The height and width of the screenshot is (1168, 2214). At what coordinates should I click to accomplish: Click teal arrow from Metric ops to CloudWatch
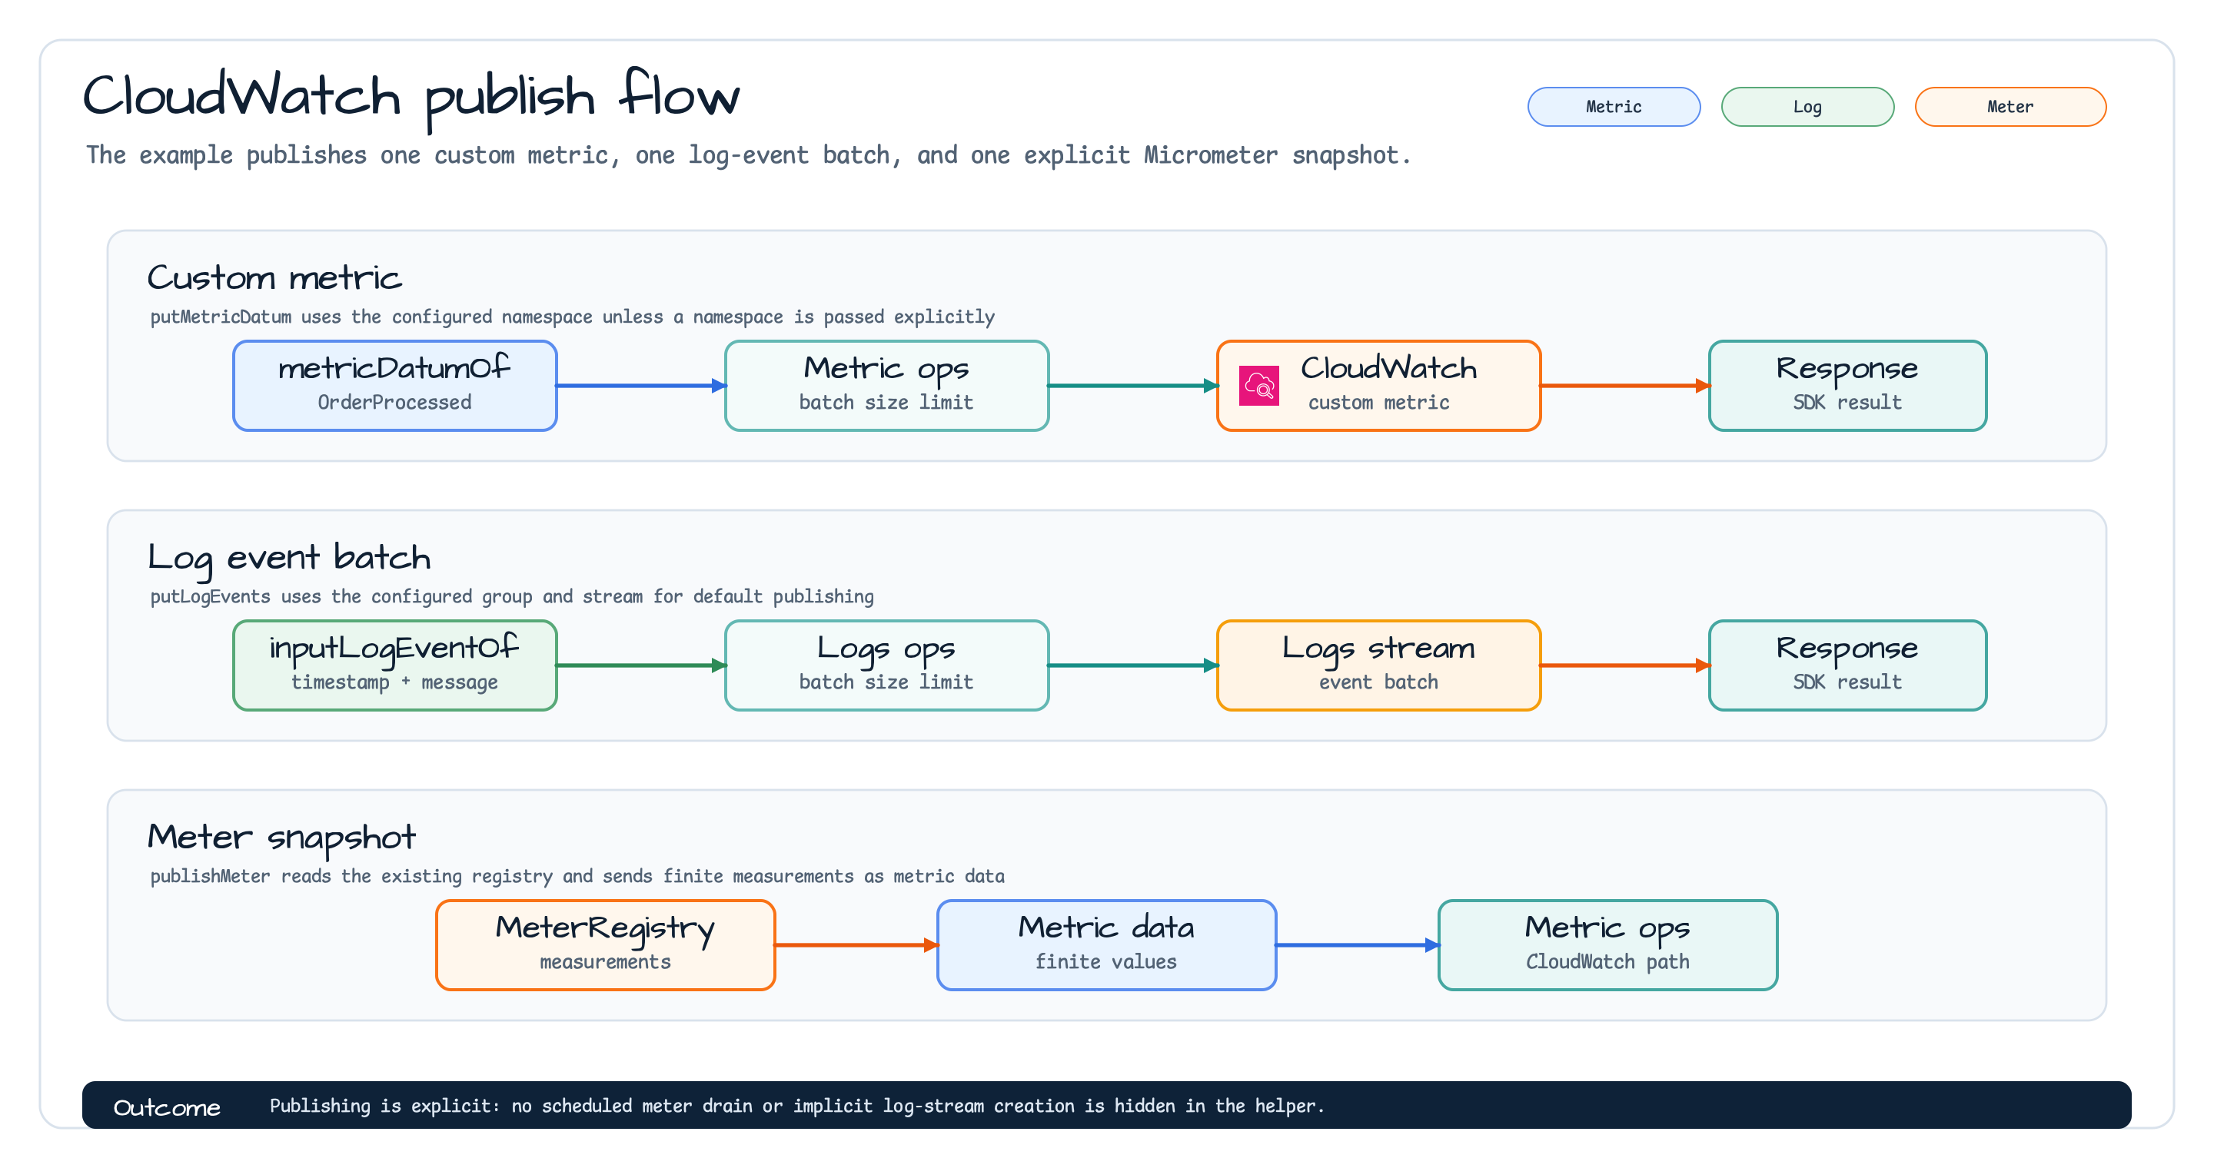tap(1133, 386)
